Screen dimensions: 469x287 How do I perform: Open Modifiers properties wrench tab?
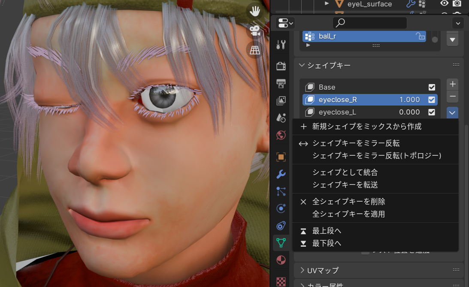[x=281, y=174]
